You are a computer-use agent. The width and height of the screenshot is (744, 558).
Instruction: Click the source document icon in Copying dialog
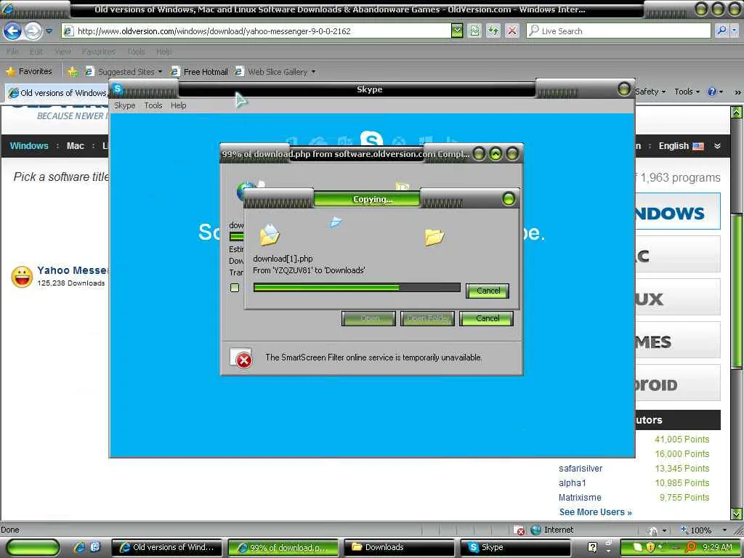tap(269, 235)
